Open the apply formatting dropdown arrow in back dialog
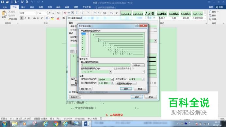The image size is (226, 127). 155,41
